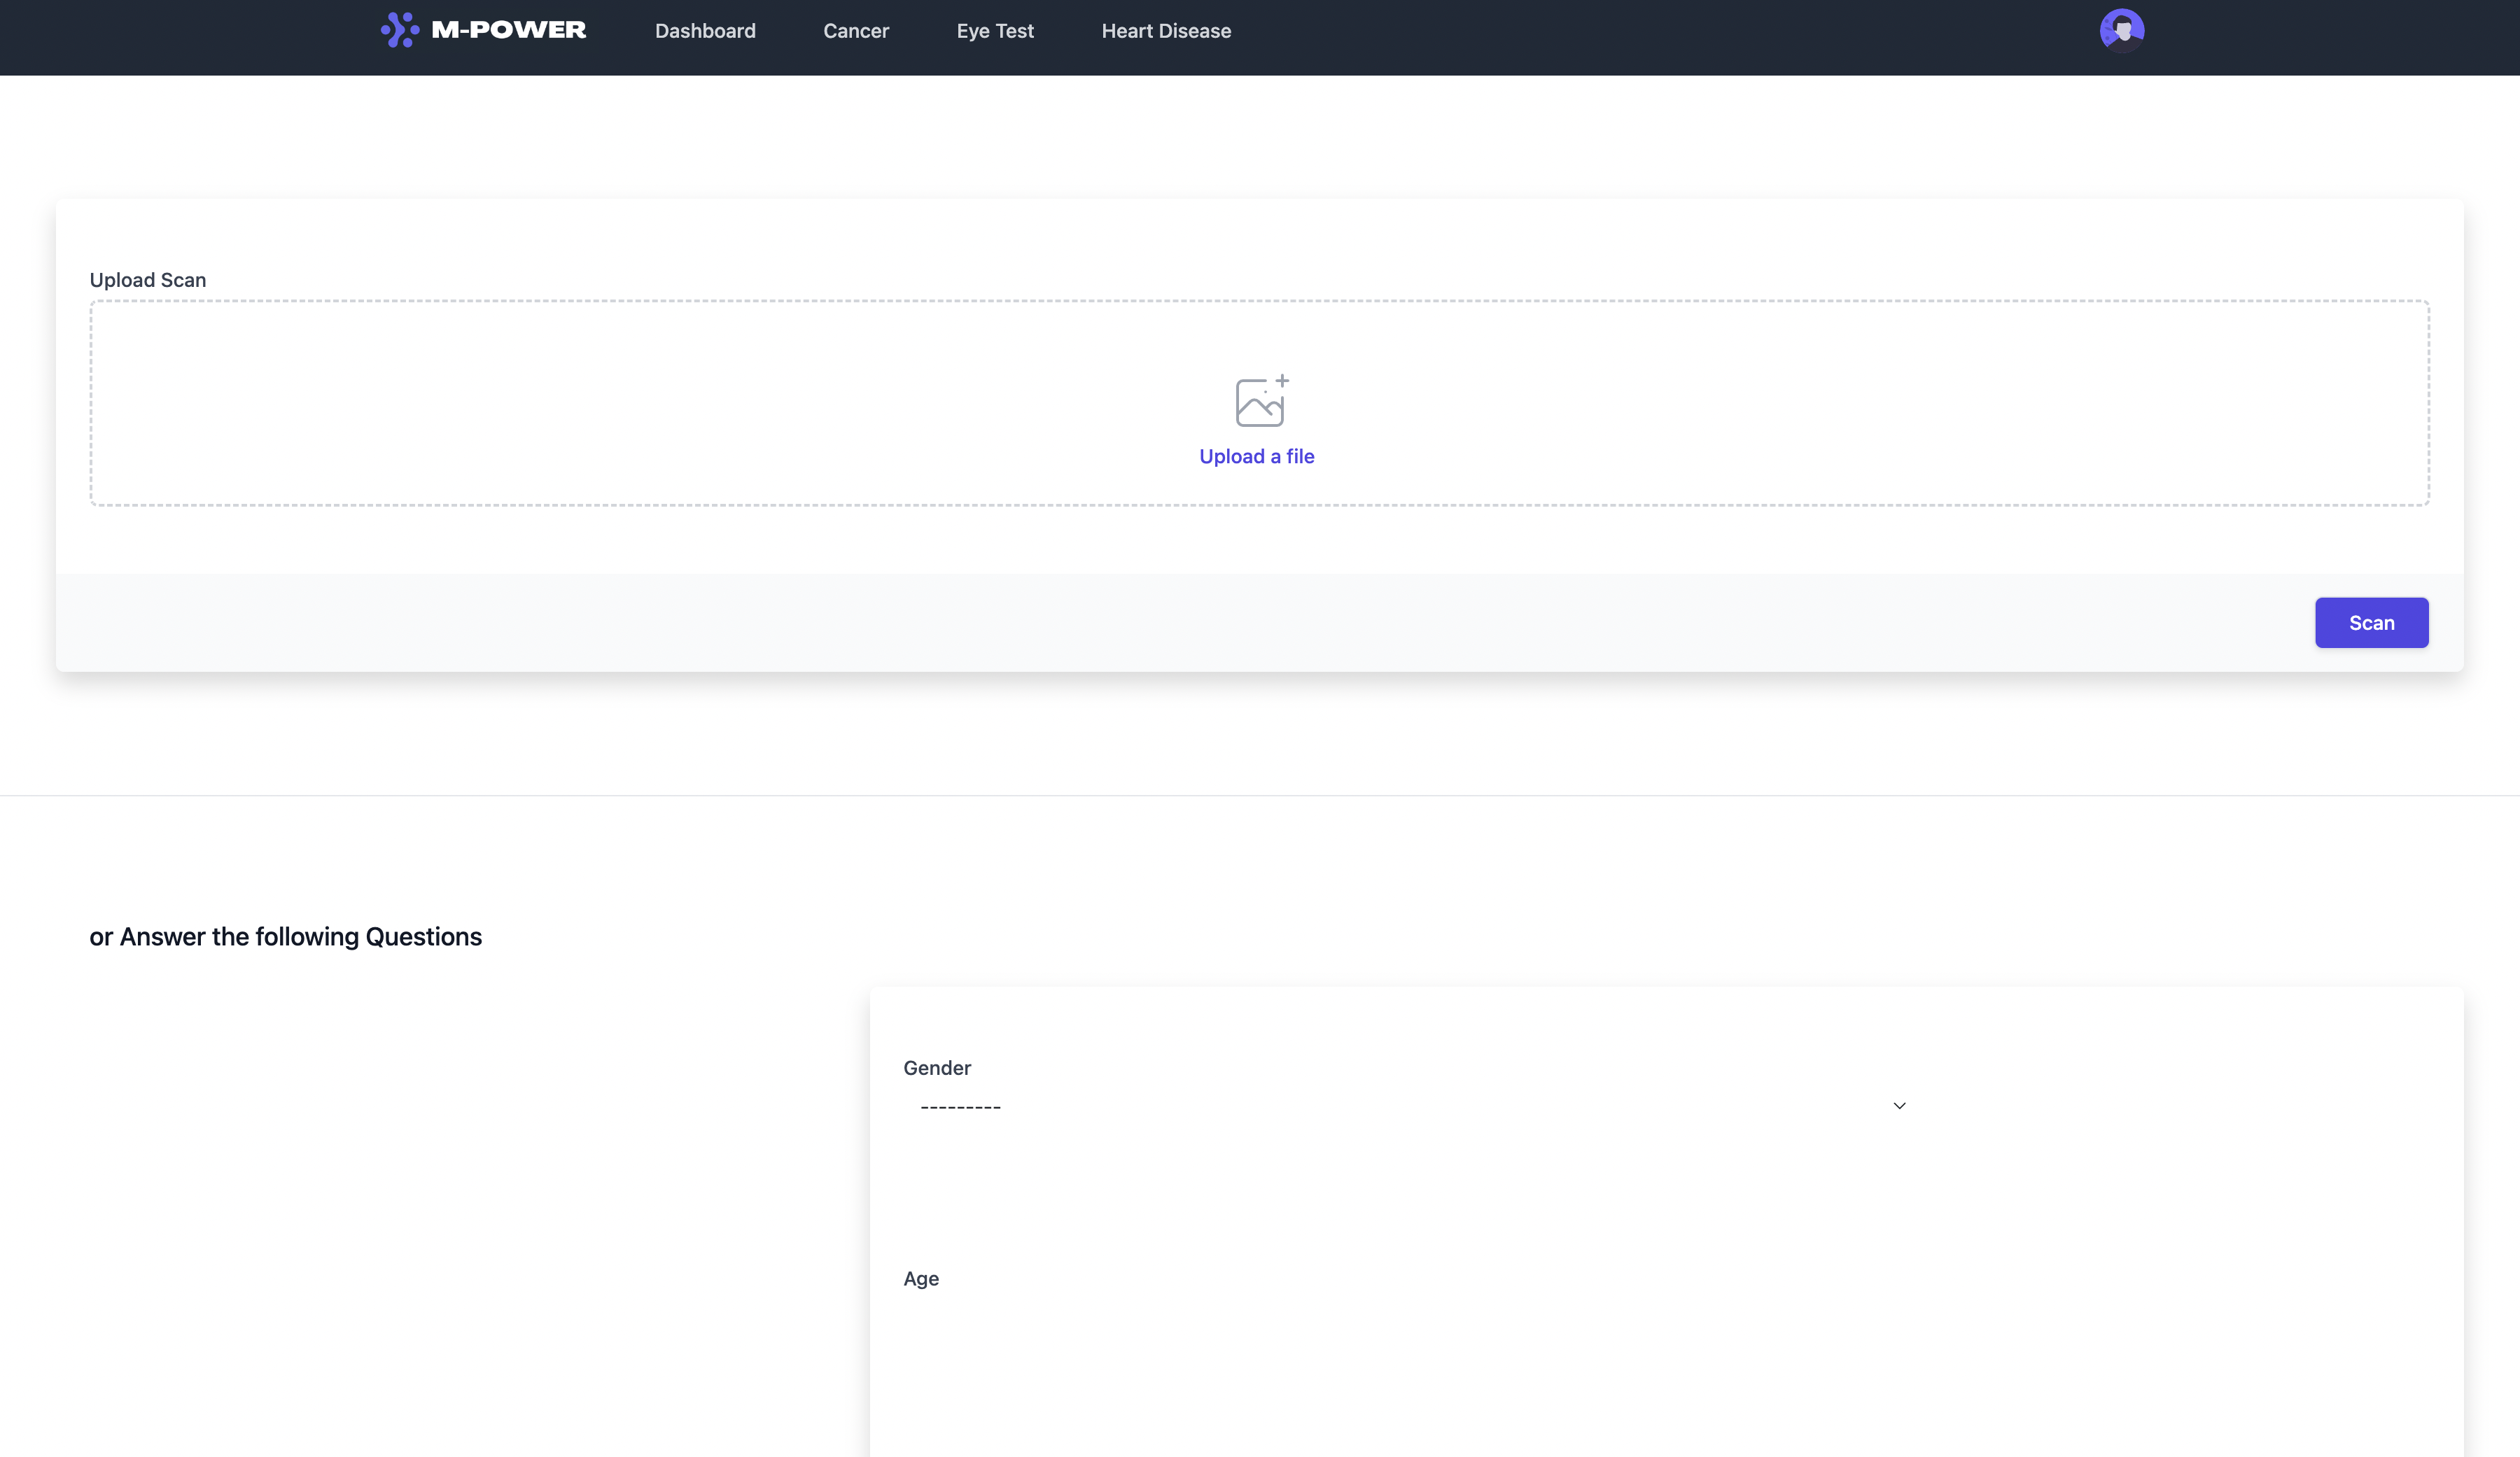Click the M-POWER molecule logo icon
Screen dimensions: 2520x1457
[400, 30]
